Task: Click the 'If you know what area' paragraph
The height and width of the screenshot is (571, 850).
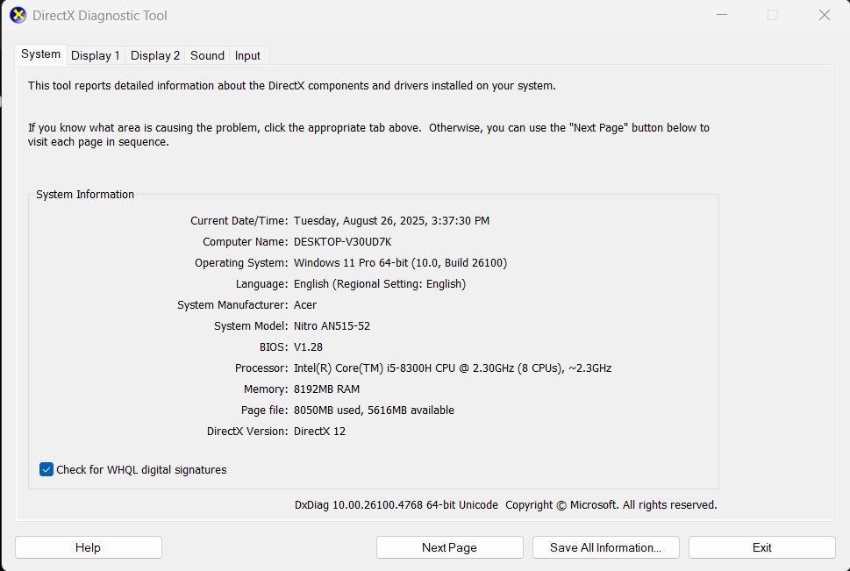Action: 368,134
